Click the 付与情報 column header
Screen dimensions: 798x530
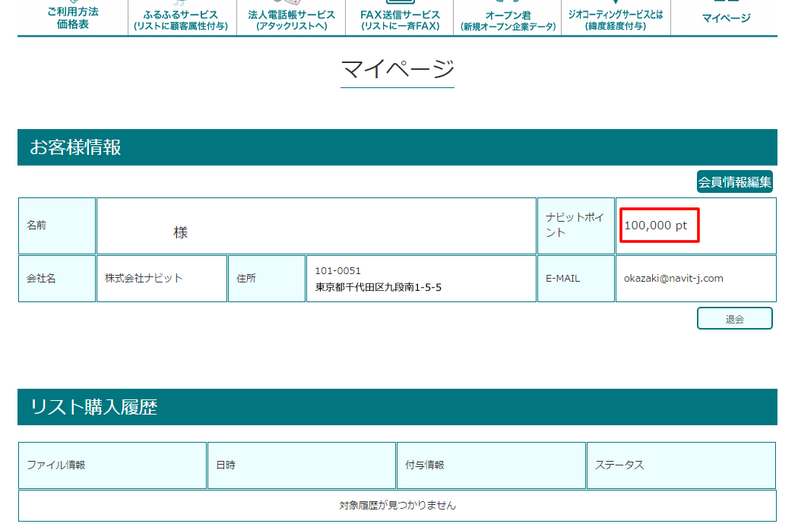point(424,465)
